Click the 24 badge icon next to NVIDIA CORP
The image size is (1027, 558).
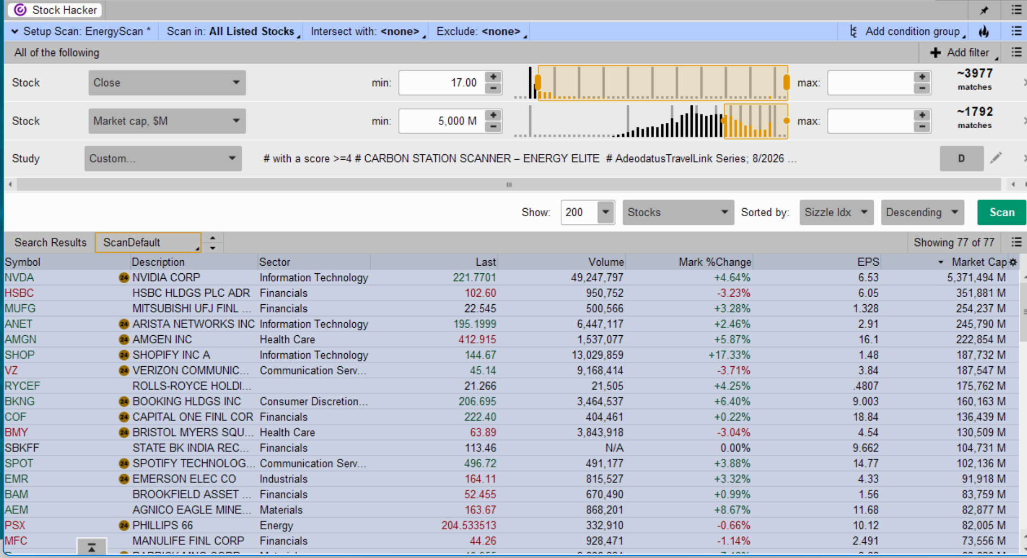tap(124, 278)
